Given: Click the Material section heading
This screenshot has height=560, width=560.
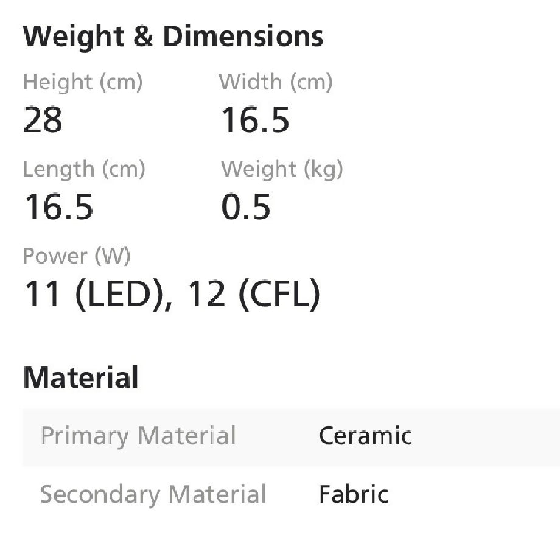Looking at the screenshot, I should (x=80, y=377).
